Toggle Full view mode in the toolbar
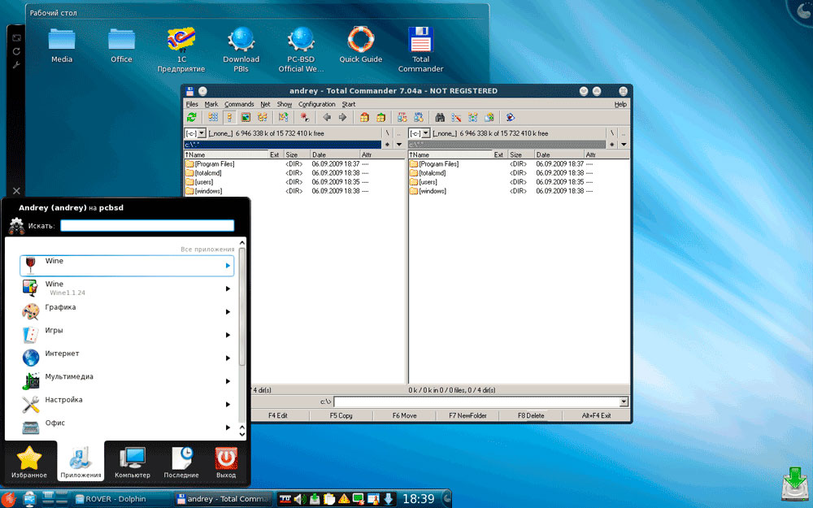The image size is (813, 508). 228,117
